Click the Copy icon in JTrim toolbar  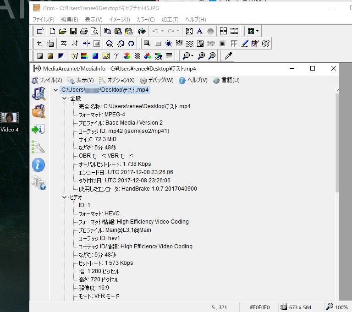[x=107, y=31]
